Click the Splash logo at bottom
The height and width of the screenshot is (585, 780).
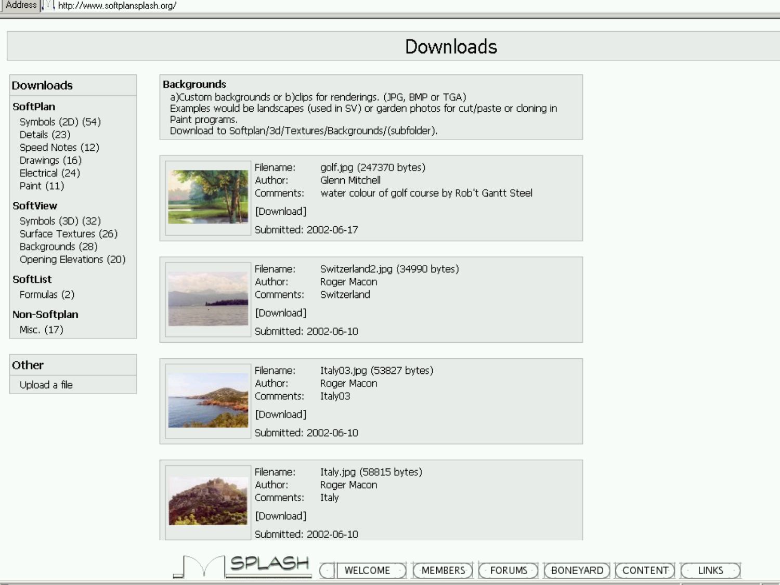243,566
